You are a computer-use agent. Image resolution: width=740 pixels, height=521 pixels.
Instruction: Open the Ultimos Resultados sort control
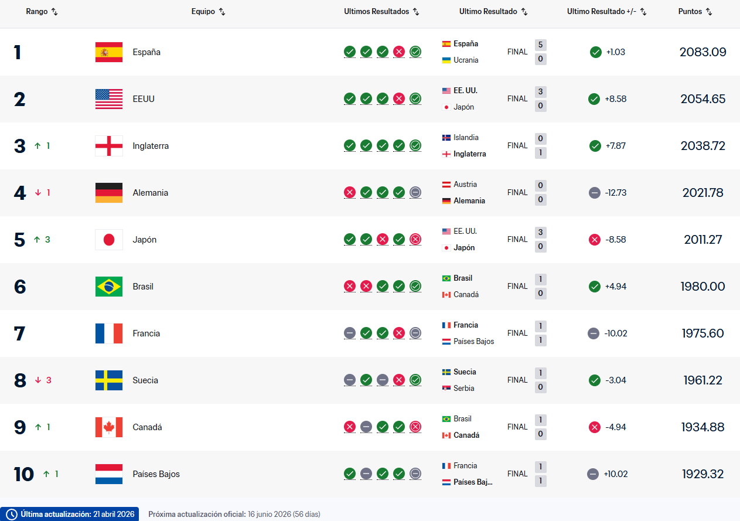415,11
